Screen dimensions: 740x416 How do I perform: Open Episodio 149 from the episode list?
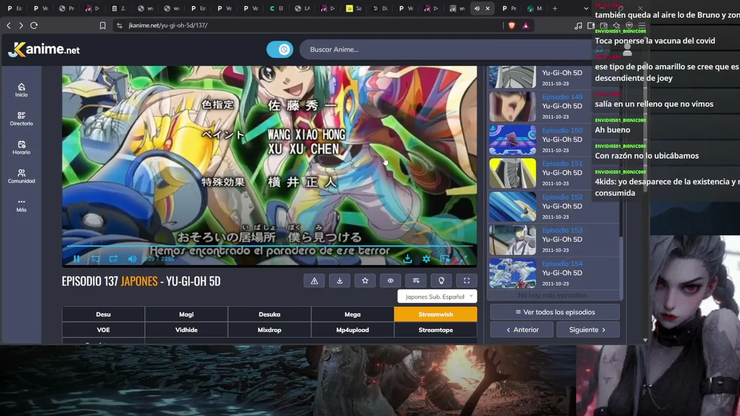point(562,97)
